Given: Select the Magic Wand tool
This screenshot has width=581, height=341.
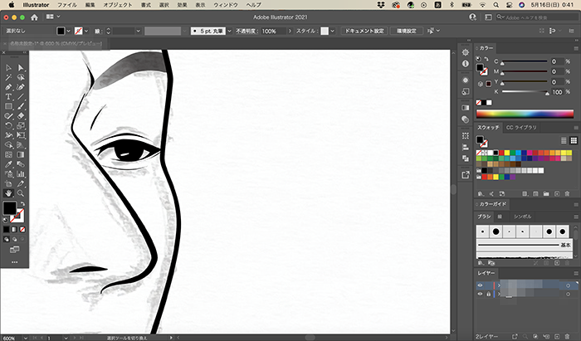Looking at the screenshot, I should (x=8, y=77).
